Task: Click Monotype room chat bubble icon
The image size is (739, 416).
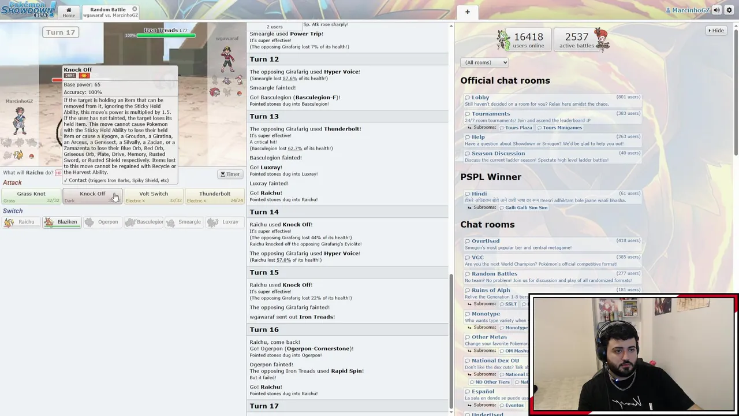Action: click(468, 314)
